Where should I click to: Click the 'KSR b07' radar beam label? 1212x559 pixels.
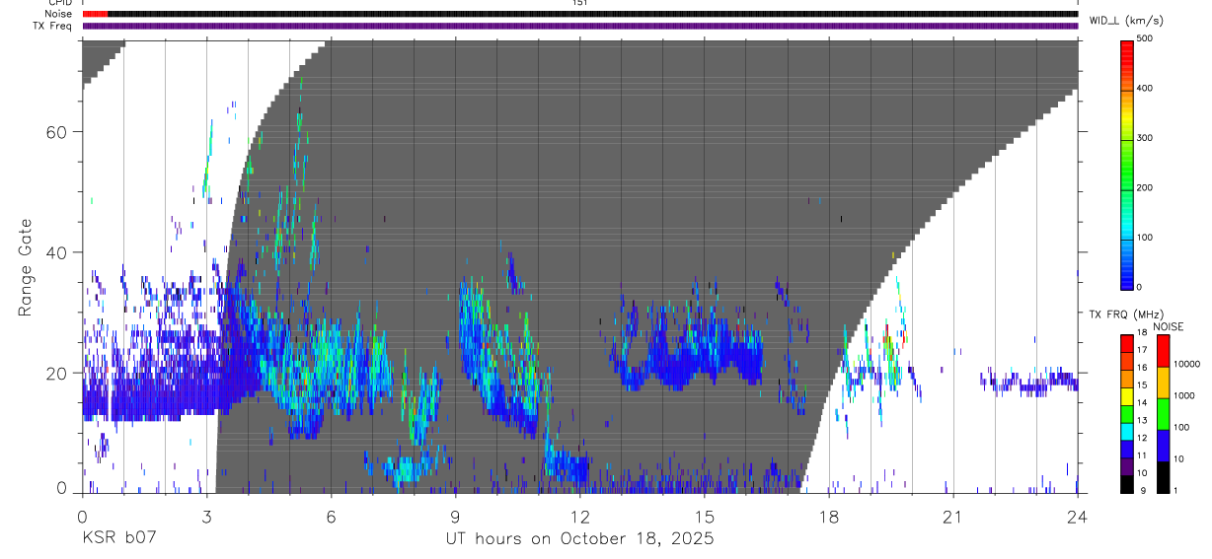(x=118, y=539)
